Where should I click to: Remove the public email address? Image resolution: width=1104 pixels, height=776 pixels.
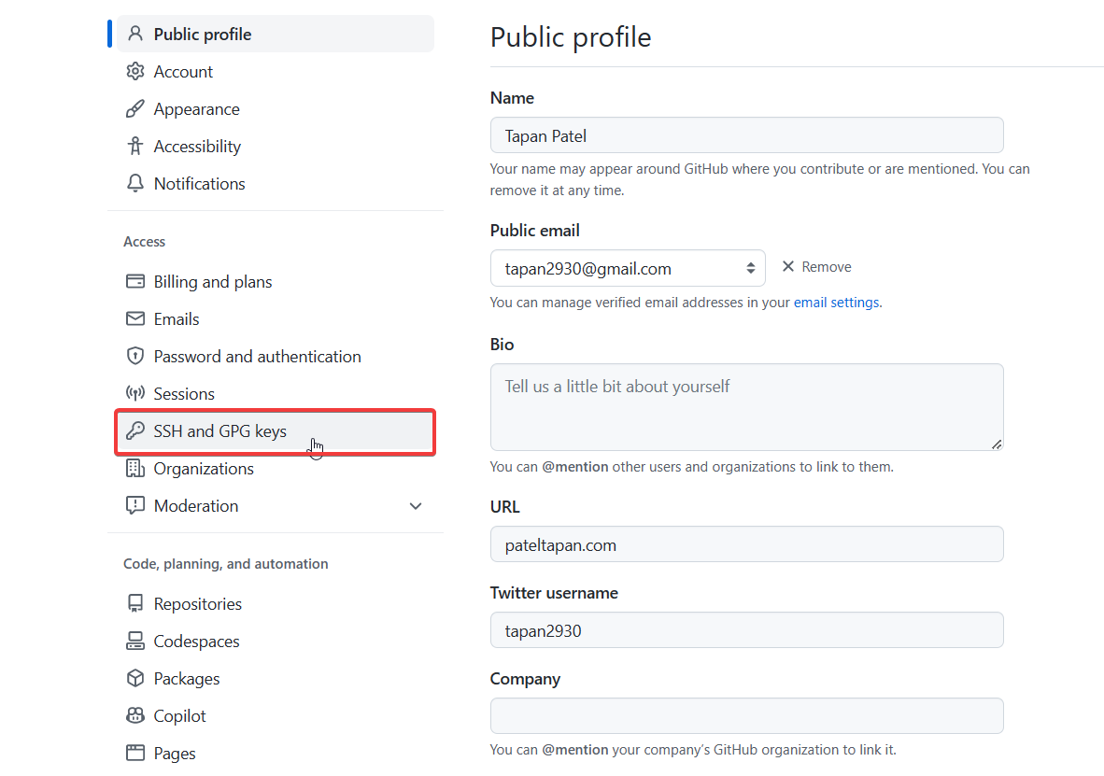point(816,267)
